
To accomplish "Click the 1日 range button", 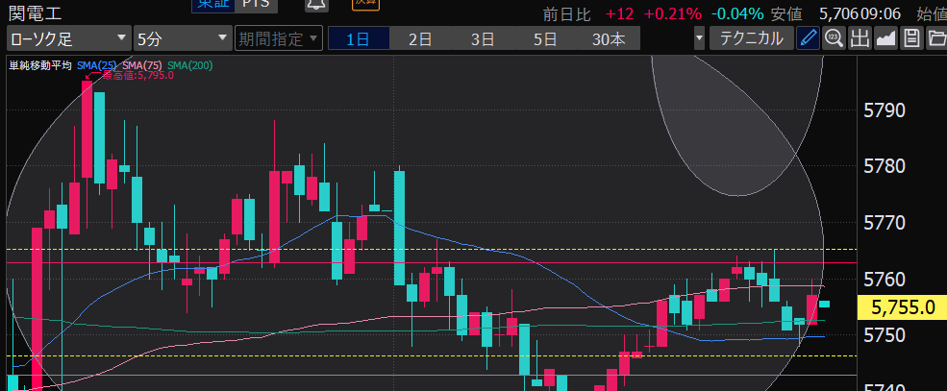I will click(x=358, y=39).
